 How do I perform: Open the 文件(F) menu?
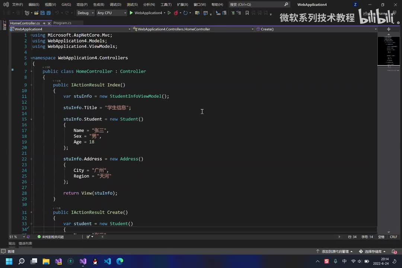tap(18, 4)
